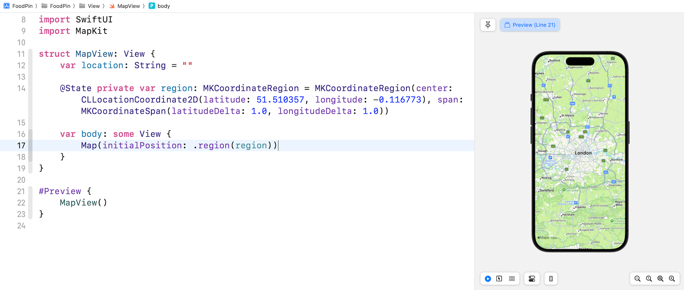
Task: Zoom preview canvas to fit
Action: [x=660, y=279]
